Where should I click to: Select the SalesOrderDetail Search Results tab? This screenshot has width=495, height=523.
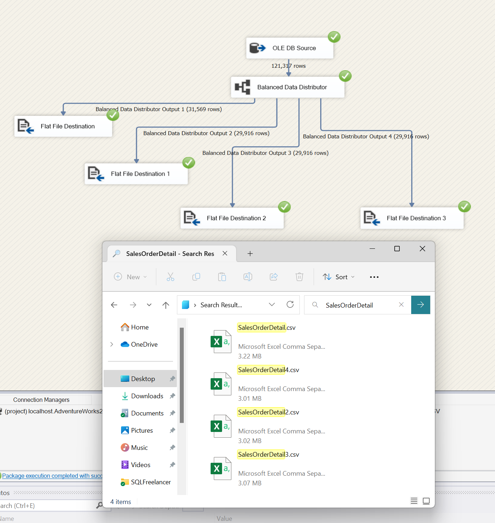pos(170,254)
